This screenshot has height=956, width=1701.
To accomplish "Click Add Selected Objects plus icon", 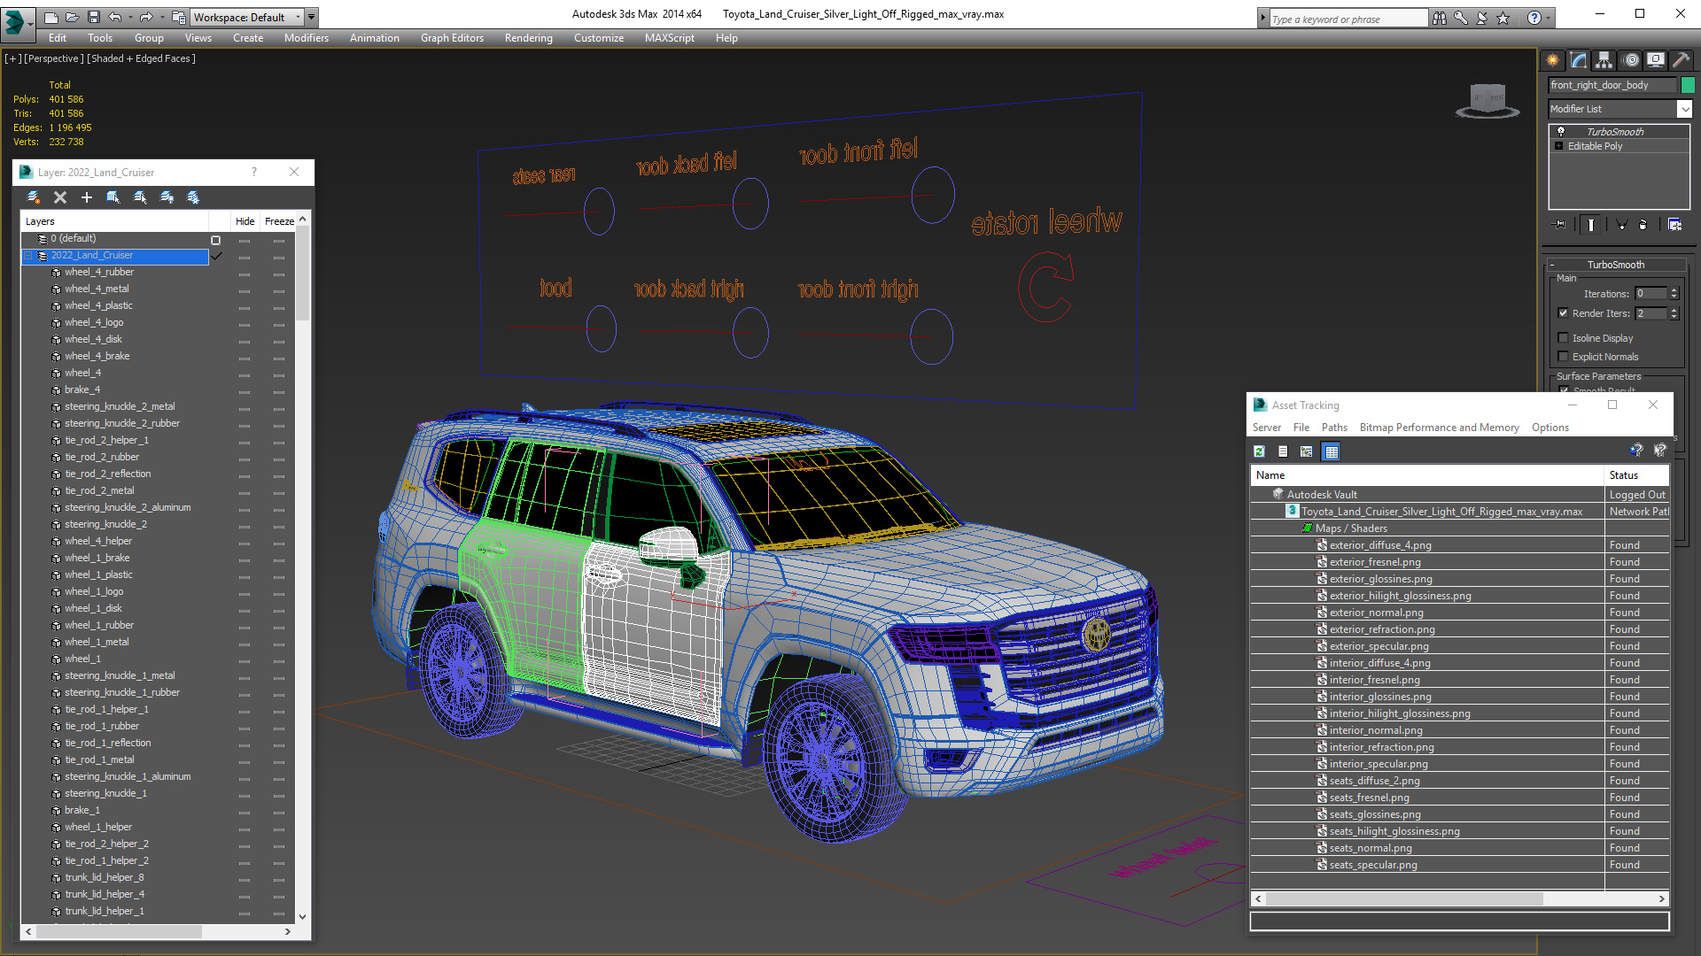I will [87, 197].
